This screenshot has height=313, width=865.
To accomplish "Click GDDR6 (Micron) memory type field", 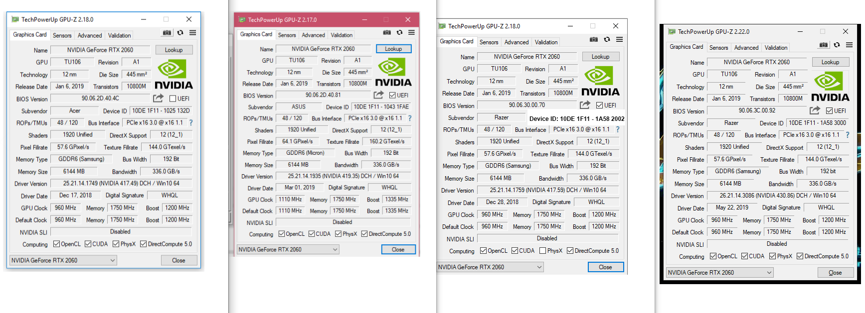I will click(x=305, y=153).
